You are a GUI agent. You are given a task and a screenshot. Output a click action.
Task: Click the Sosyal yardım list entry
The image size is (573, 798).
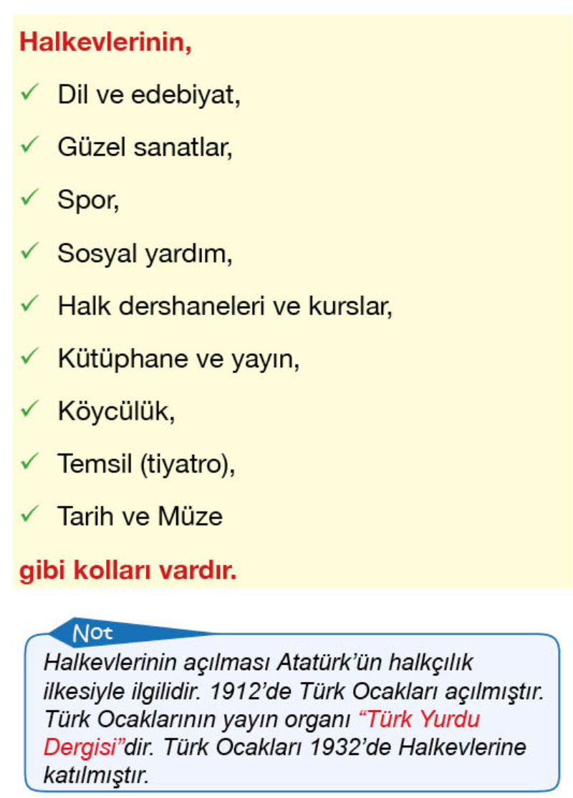click(145, 253)
